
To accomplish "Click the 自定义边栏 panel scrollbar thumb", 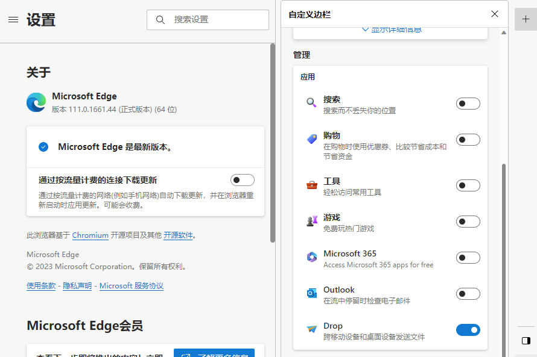I will (504, 260).
